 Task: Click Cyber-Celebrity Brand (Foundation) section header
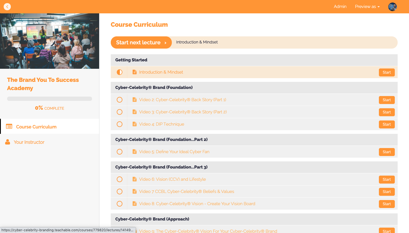tap(254, 88)
